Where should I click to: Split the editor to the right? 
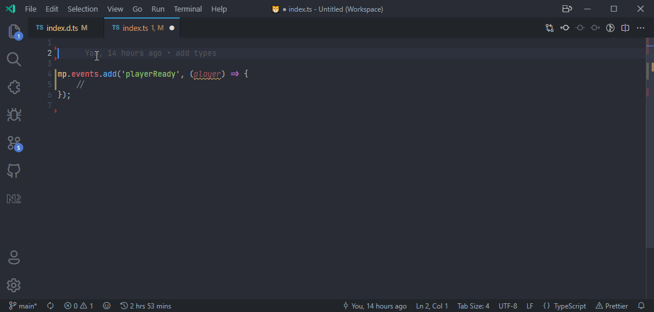click(625, 28)
